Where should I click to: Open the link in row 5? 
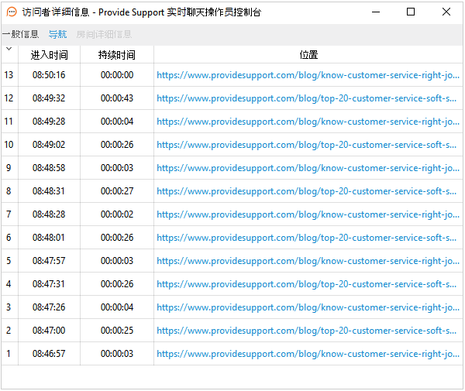click(308, 261)
